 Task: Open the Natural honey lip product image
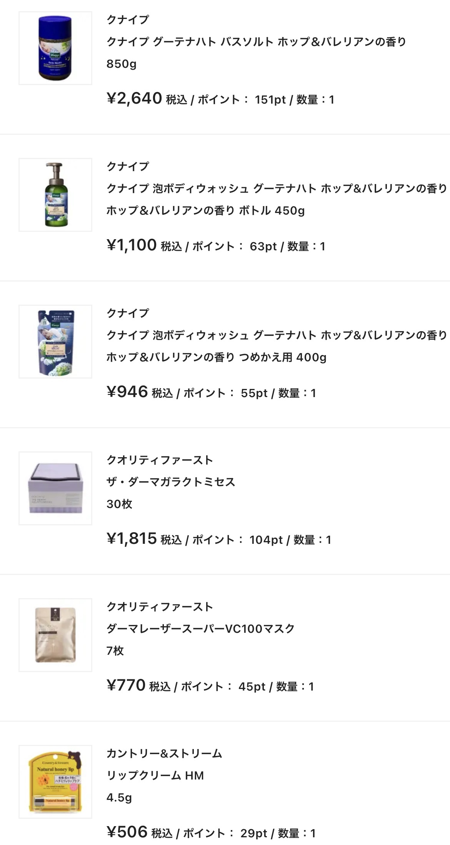(55, 782)
